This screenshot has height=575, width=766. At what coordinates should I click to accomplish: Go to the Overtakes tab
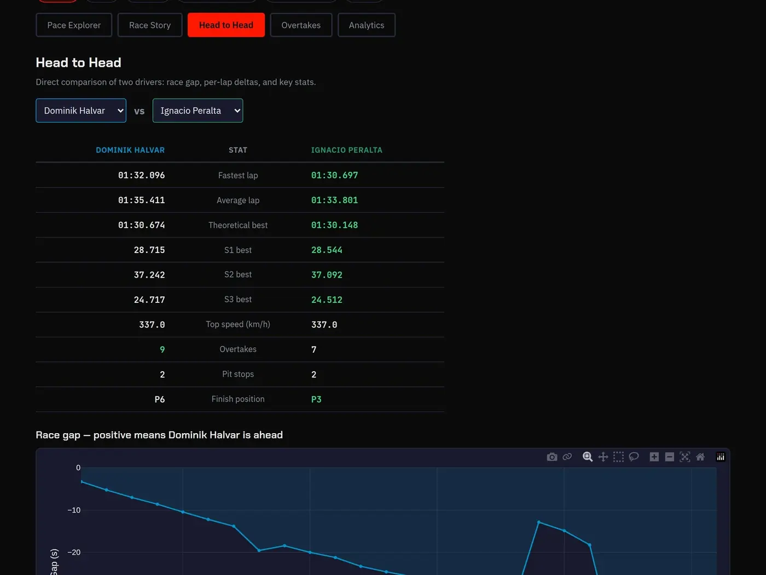(301, 25)
